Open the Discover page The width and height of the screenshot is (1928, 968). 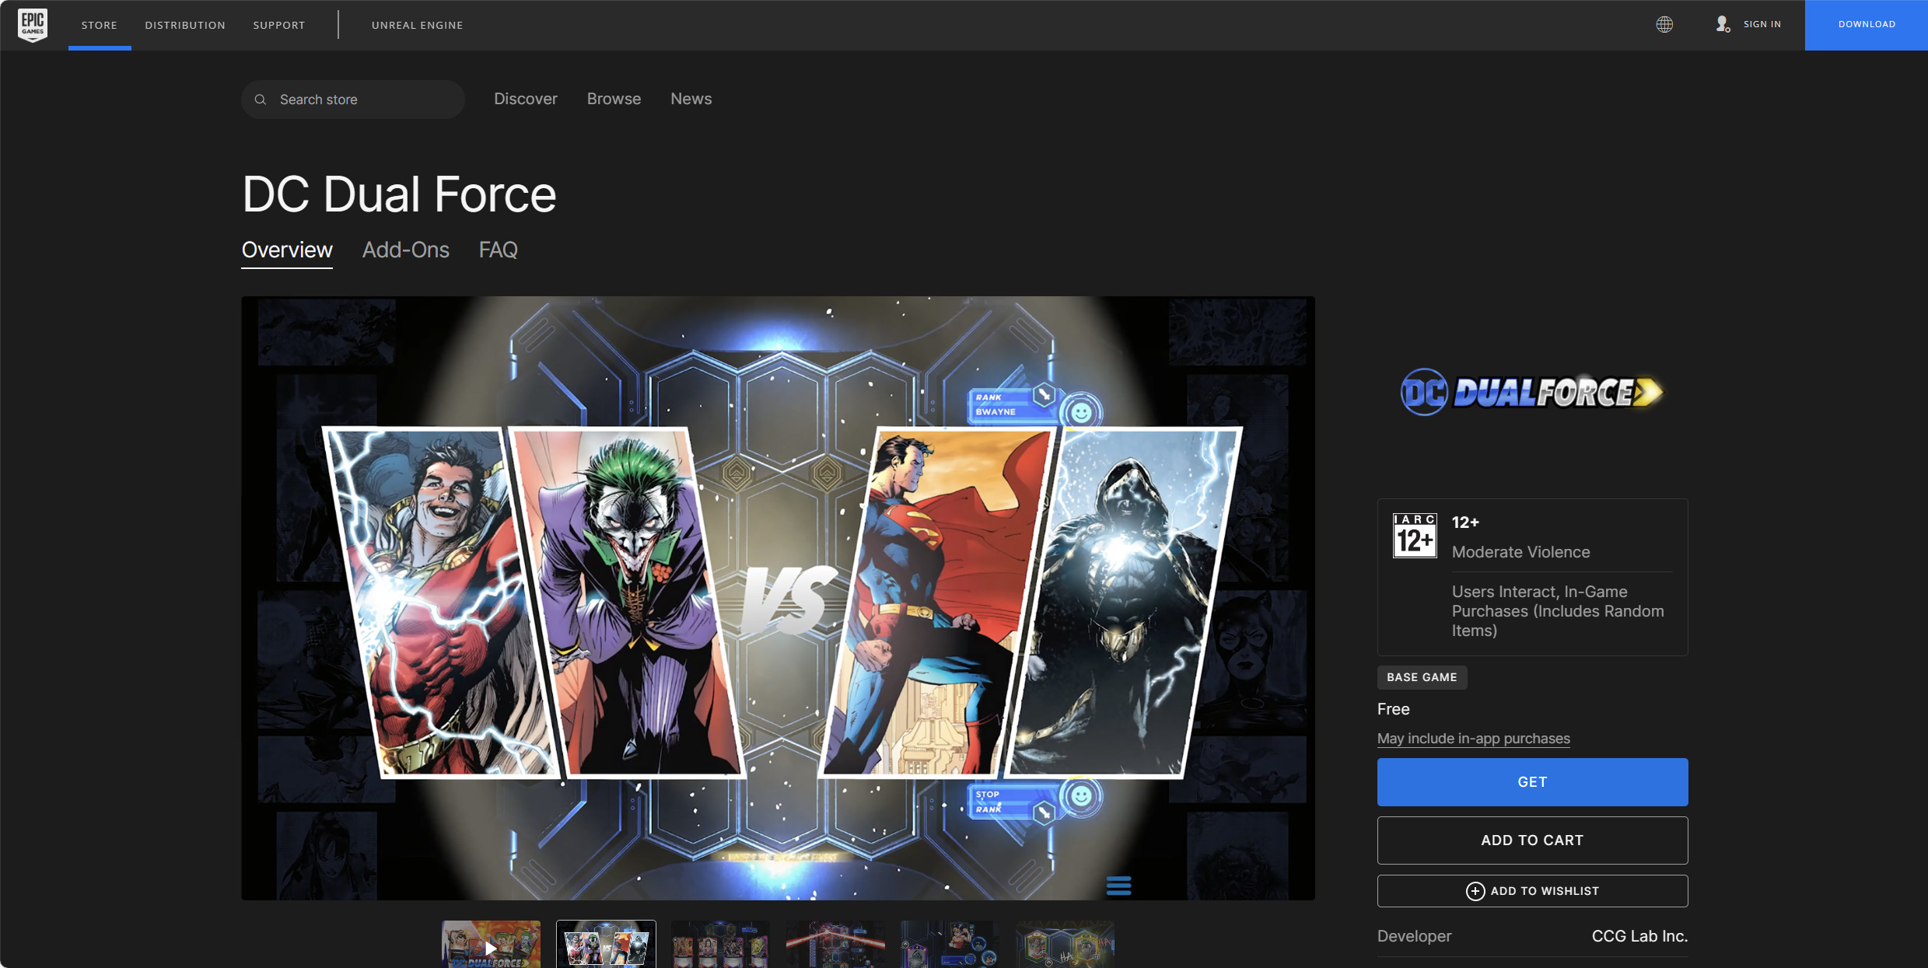point(526,99)
